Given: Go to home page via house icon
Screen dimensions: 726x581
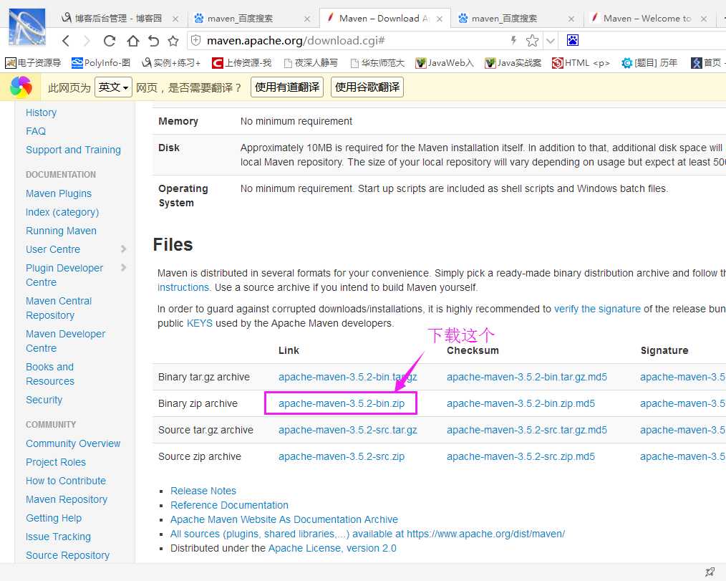Looking at the screenshot, I should coord(133,41).
